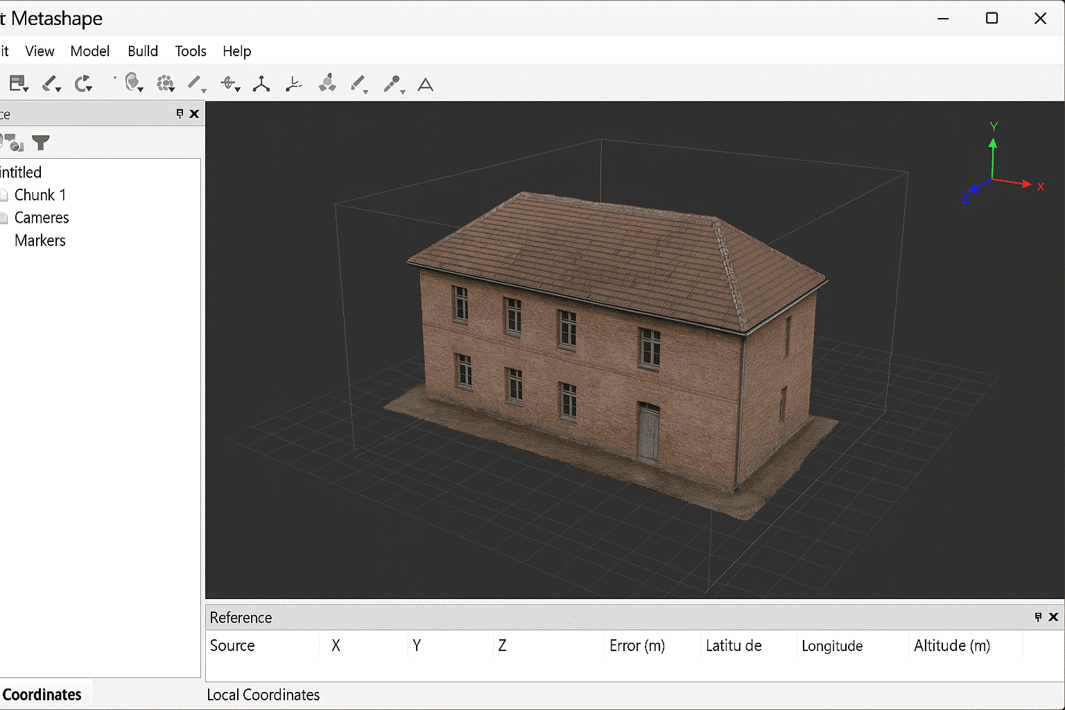Open dropdown arrow of the save-layout icon
The image size is (1065, 710).
coord(26,89)
